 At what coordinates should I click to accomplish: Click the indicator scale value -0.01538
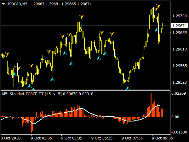click(x=179, y=132)
